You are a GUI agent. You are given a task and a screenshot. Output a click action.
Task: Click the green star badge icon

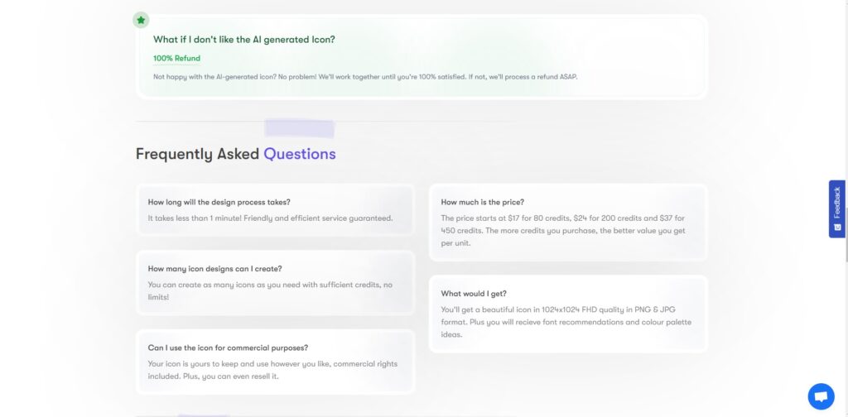(x=141, y=20)
